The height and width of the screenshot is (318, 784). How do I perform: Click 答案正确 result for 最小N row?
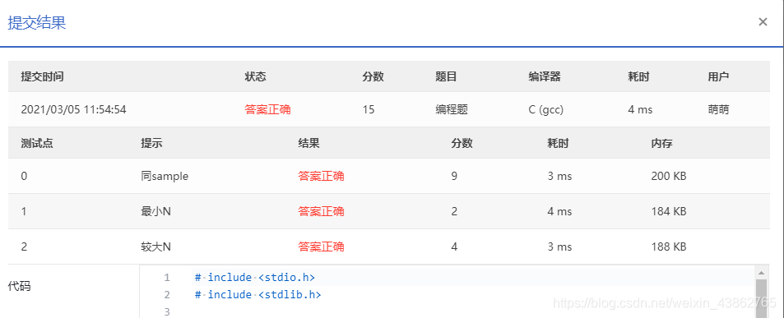pos(321,212)
